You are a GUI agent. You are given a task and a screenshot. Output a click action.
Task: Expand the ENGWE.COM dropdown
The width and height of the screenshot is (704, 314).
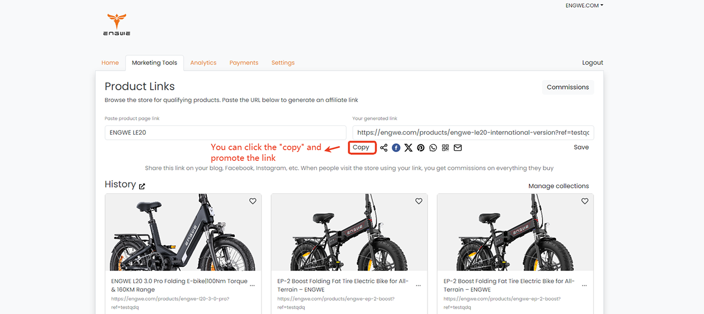[584, 5]
